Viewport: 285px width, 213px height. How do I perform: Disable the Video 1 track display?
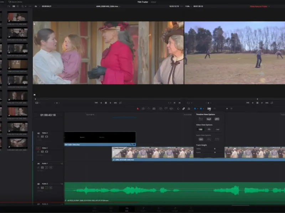click(47, 152)
